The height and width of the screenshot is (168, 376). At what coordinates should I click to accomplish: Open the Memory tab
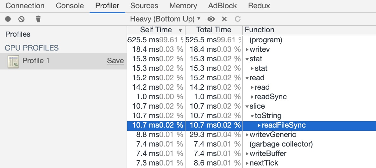[183, 6]
